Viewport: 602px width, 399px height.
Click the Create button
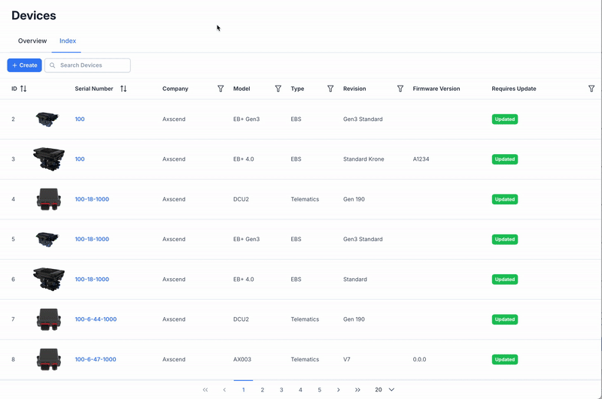25,65
